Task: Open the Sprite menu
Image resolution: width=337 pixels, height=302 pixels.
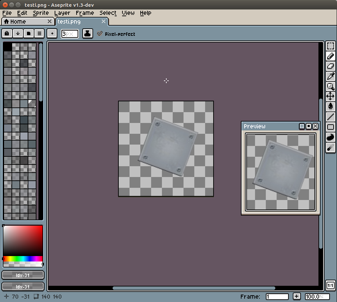Action: pyautogui.click(x=41, y=13)
